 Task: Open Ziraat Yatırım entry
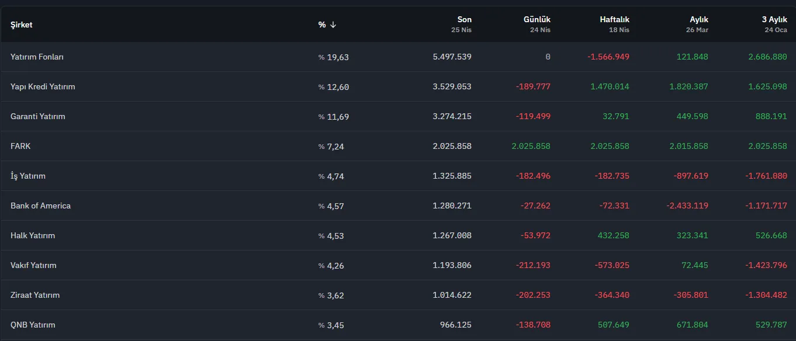[35, 295]
